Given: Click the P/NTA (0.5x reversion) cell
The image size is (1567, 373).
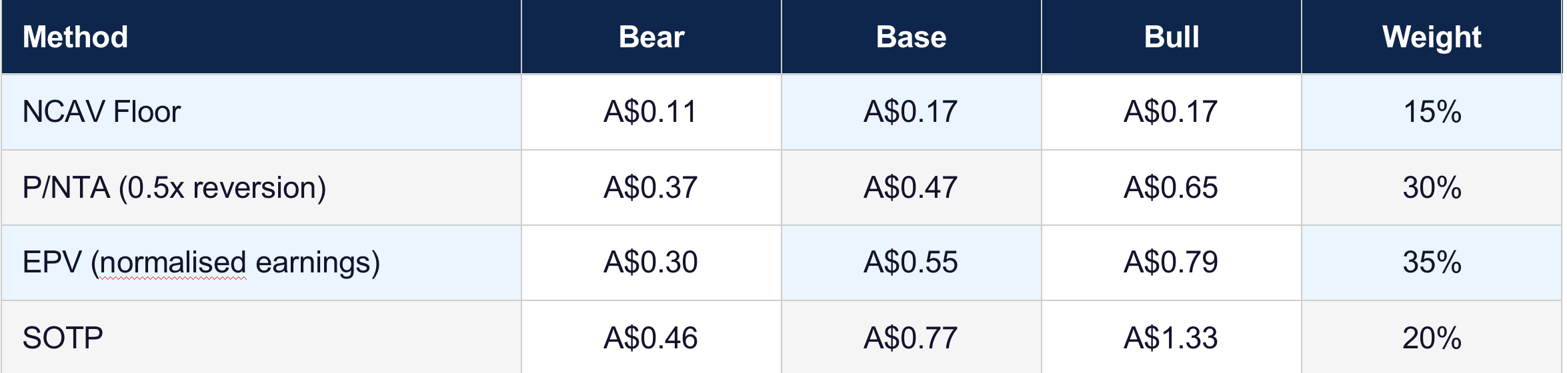Looking at the screenshot, I should [x=261, y=188].
